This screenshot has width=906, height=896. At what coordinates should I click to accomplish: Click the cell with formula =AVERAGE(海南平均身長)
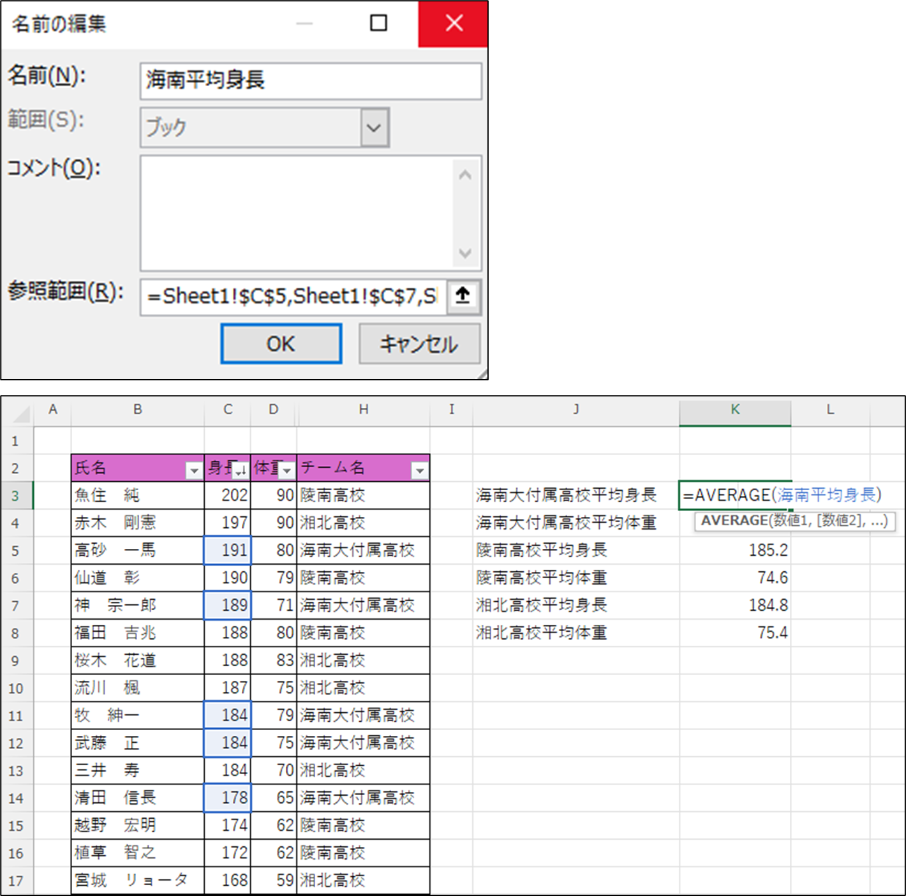[735, 495]
